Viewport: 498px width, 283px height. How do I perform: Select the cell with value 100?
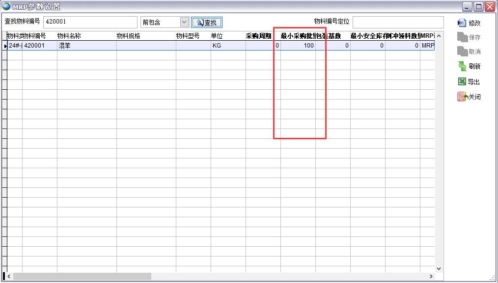(x=298, y=46)
